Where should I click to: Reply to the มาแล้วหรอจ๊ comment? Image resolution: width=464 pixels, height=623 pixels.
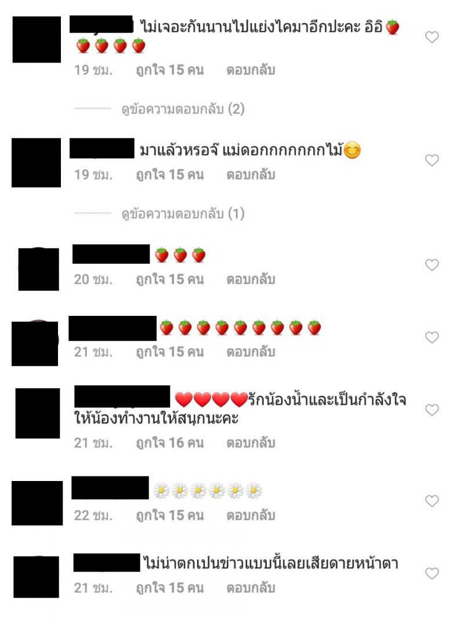click(251, 174)
